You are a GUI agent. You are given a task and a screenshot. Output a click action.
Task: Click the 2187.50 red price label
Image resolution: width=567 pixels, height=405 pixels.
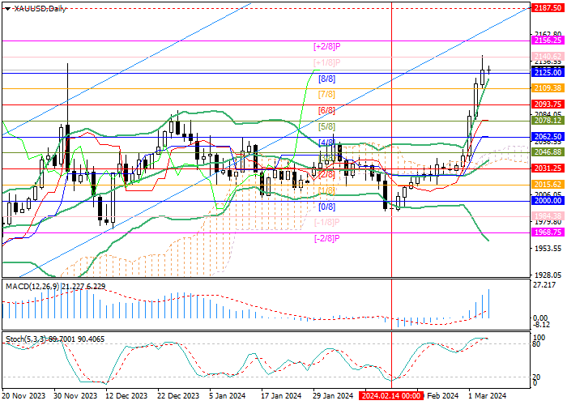coord(548,8)
